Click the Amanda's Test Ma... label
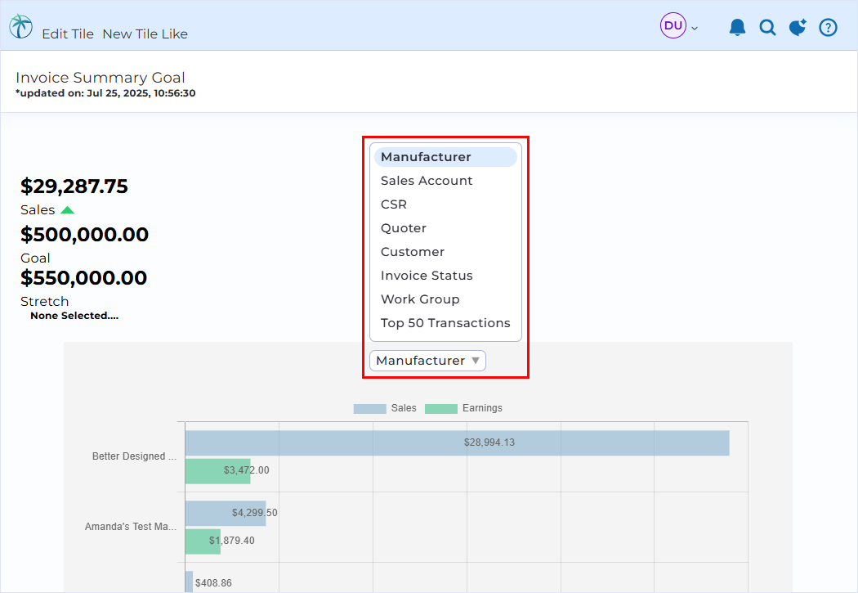This screenshot has width=858, height=593. click(130, 527)
